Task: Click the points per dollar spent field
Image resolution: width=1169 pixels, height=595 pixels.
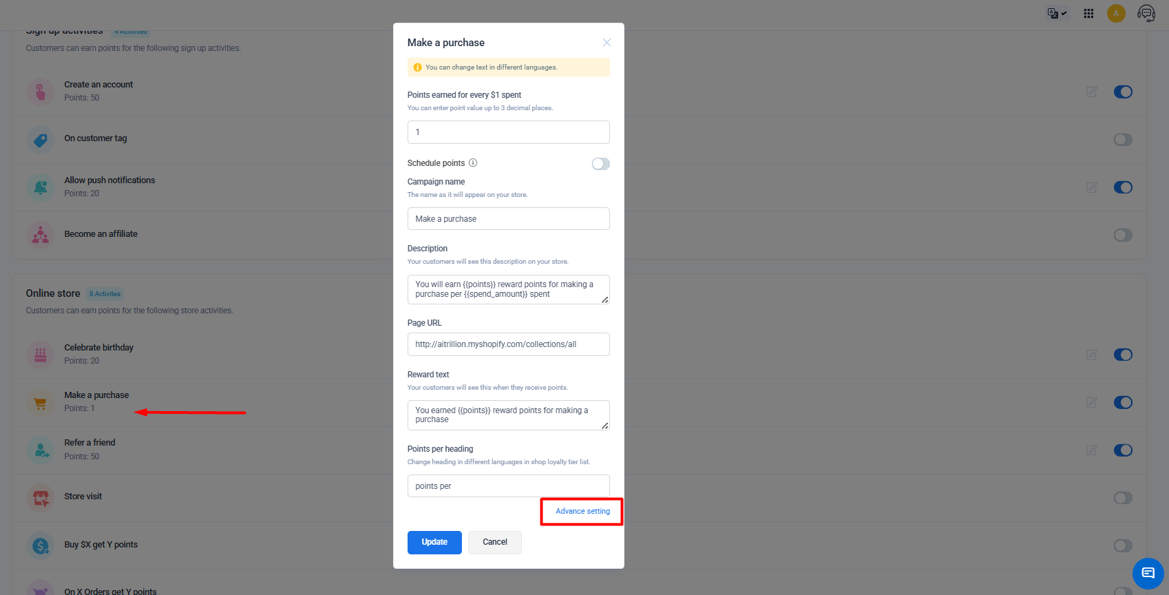Action: click(x=509, y=132)
